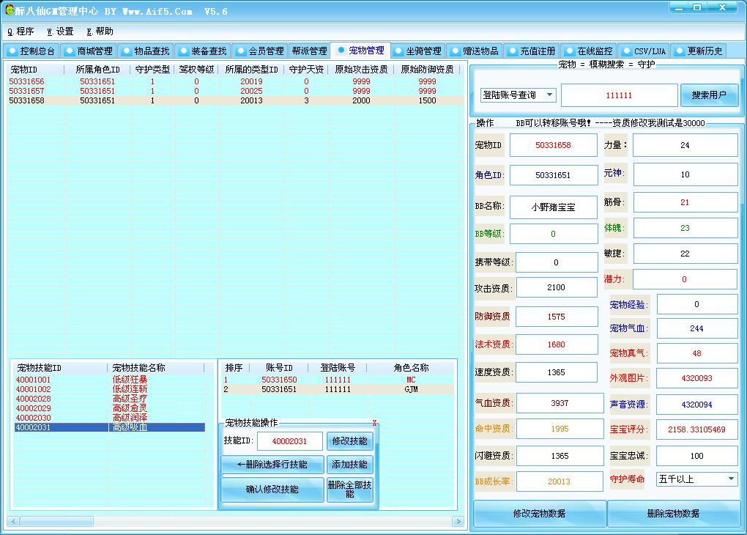Click the bullet icon on CSV/LUA tab
The width and height of the screenshot is (747, 535).
[x=626, y=51]
